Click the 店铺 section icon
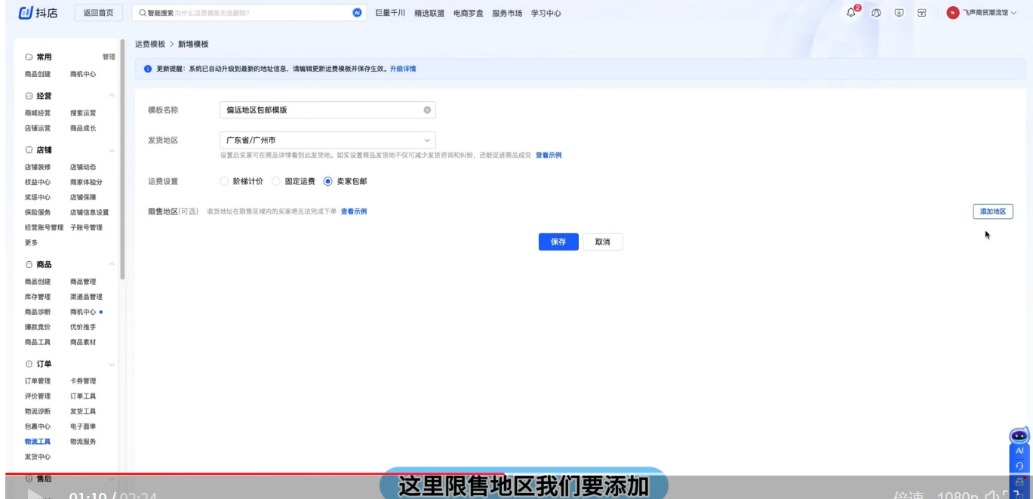Screen dimensions: 1033x499 [x=29, y=150]
